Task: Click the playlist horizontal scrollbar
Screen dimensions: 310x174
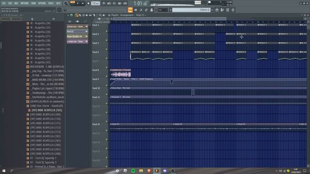Action: (170, 19)
